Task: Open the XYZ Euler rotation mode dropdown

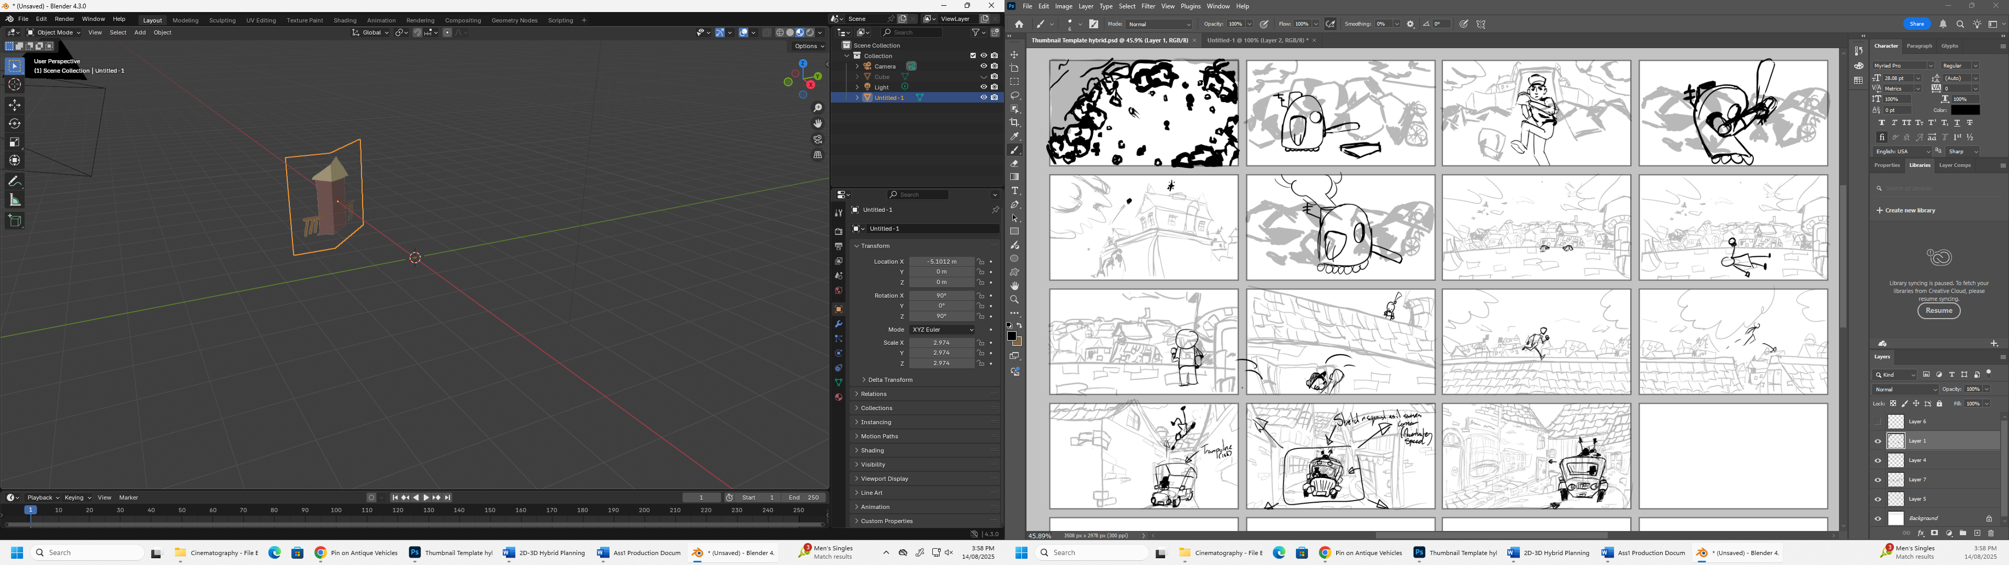Action: (x=943, y=330)
